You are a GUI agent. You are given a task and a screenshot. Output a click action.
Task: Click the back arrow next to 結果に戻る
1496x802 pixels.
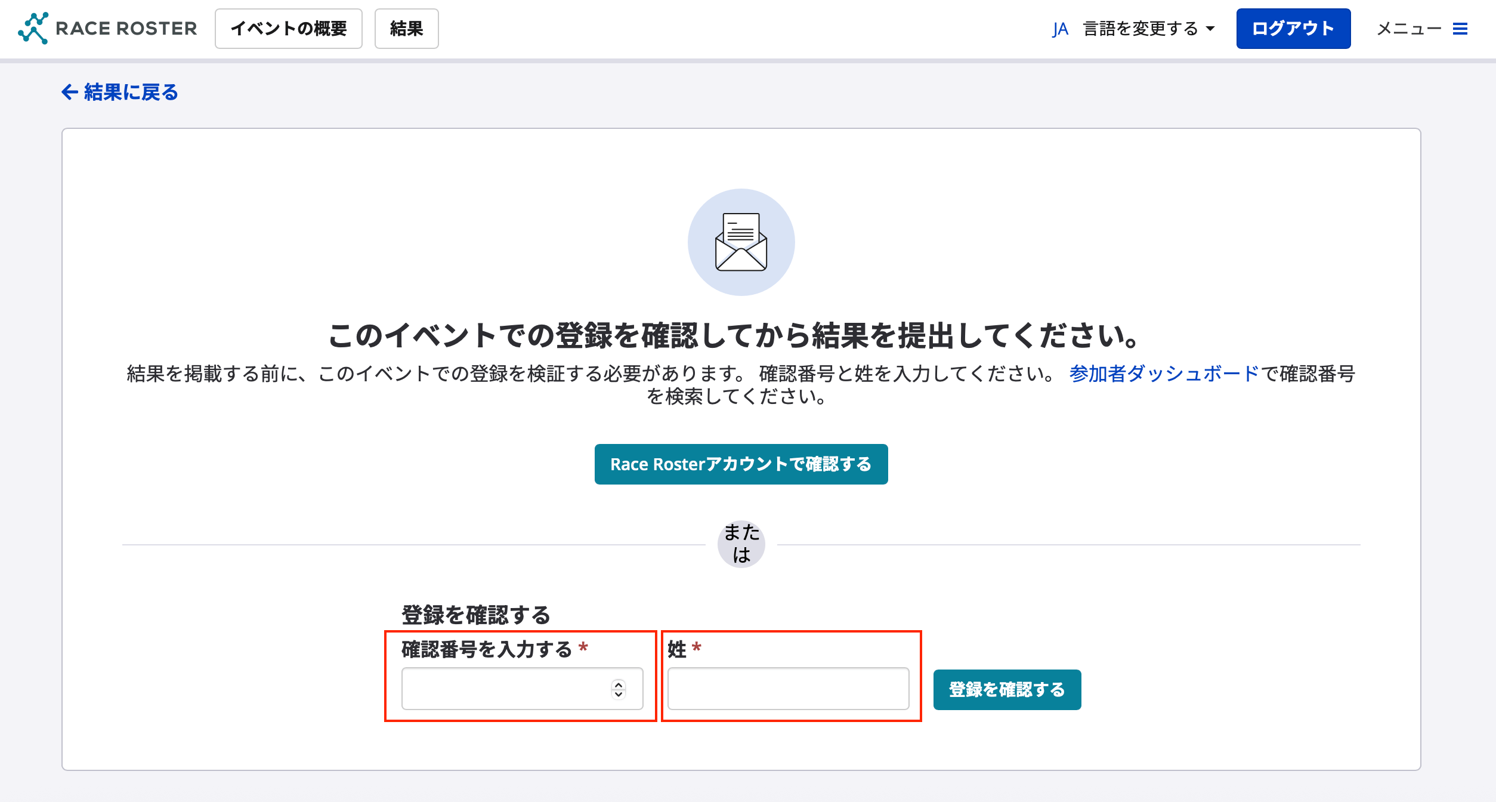(70, 92)
